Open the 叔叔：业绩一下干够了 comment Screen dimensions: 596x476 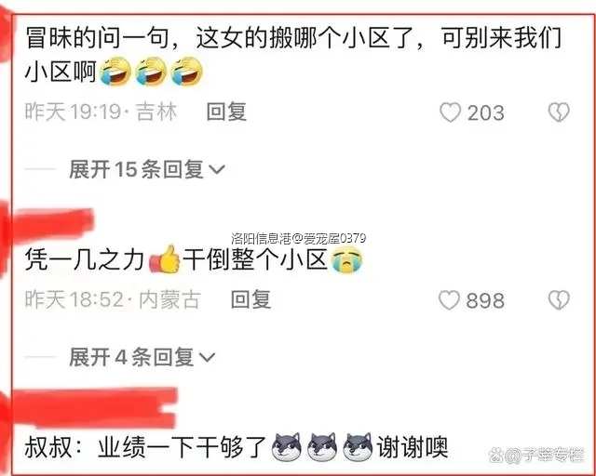pos(237,447)
